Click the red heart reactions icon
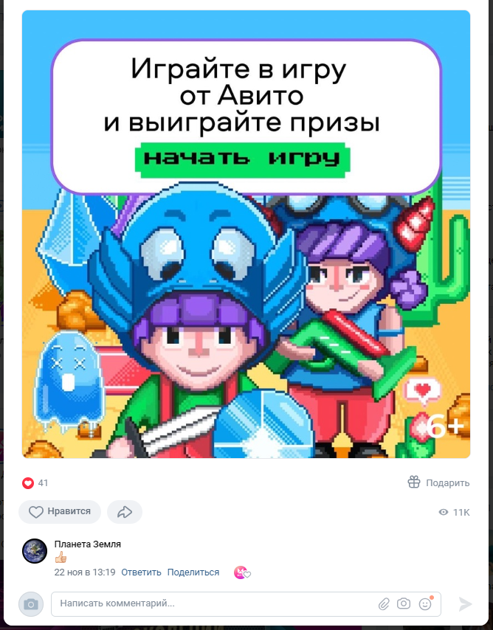Viewport: 493px width, 630px height. pos(28,483)
